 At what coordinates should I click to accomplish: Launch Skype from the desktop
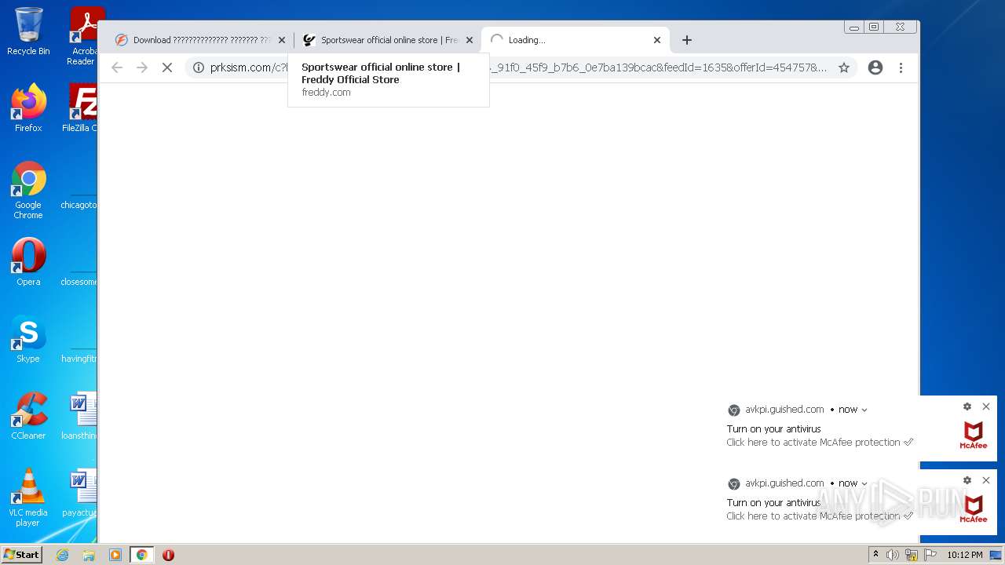coord(28,339)
